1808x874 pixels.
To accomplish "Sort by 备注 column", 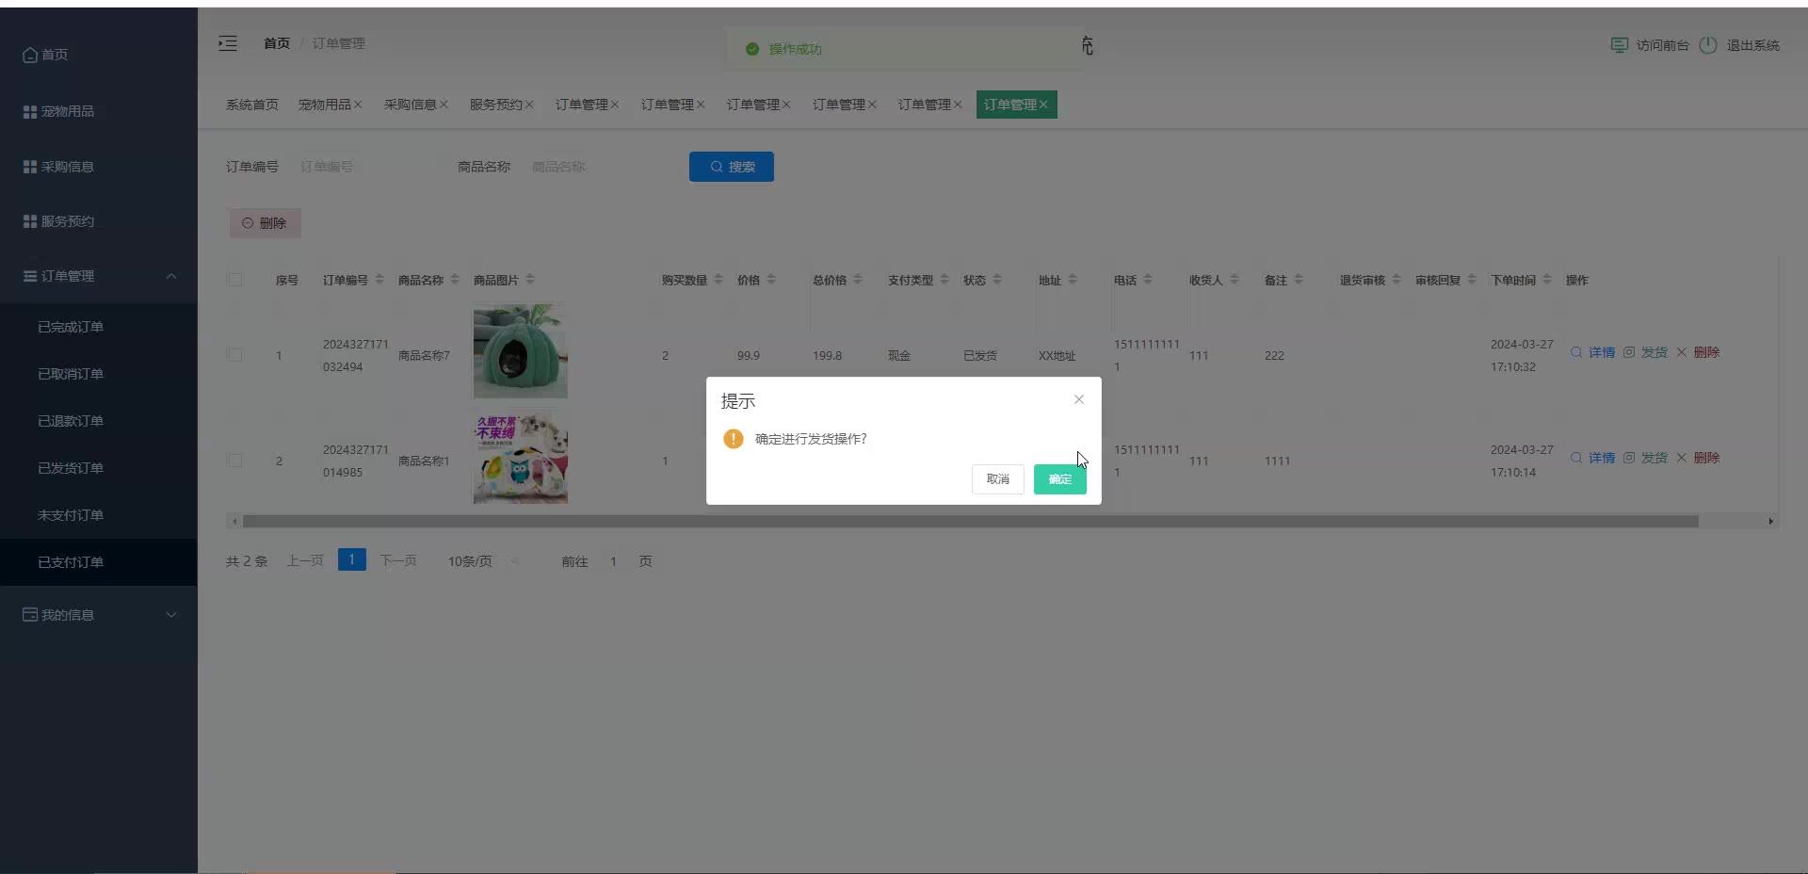I will pyautogui.click(x=1299, y=280).
